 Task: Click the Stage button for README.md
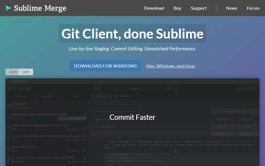(247, 127)
